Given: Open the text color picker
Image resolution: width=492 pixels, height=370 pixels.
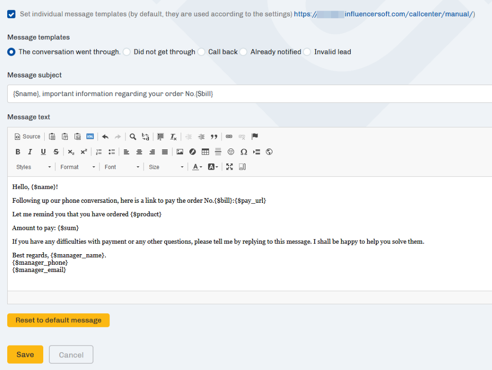Looking at the screenshot, I should pyautogui.click(x=197, y=167).
